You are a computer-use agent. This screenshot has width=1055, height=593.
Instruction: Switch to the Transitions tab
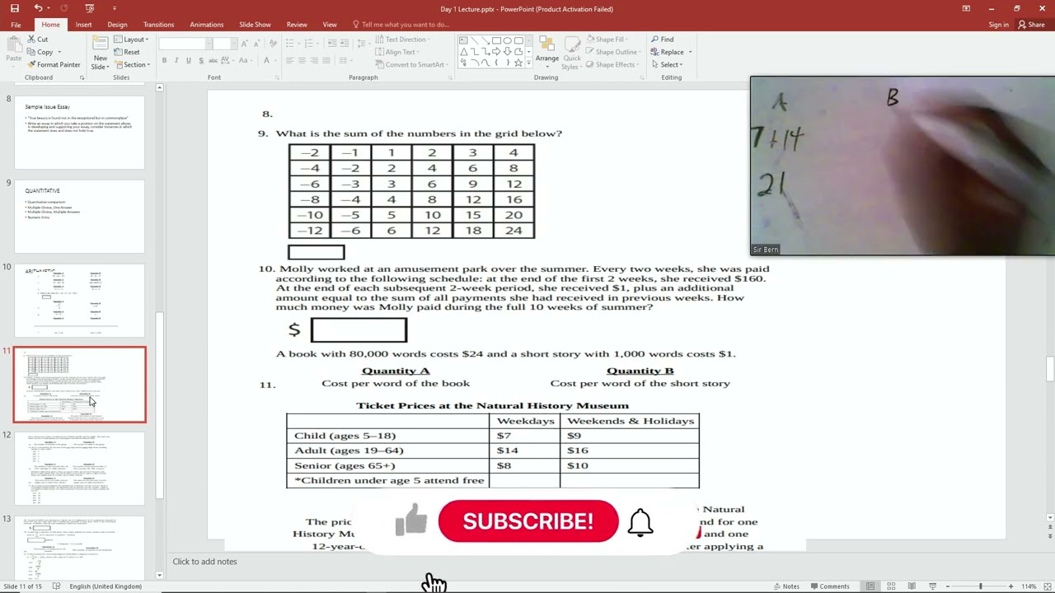pyautogui.click(x=158, y=25)
